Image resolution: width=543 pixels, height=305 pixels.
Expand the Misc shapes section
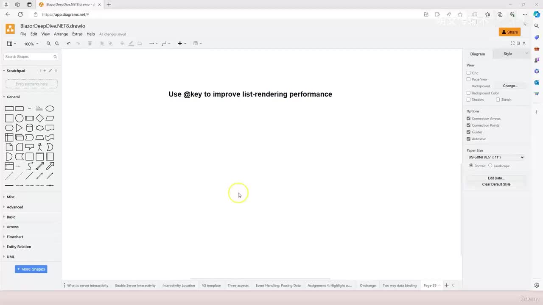click(11, 197)
